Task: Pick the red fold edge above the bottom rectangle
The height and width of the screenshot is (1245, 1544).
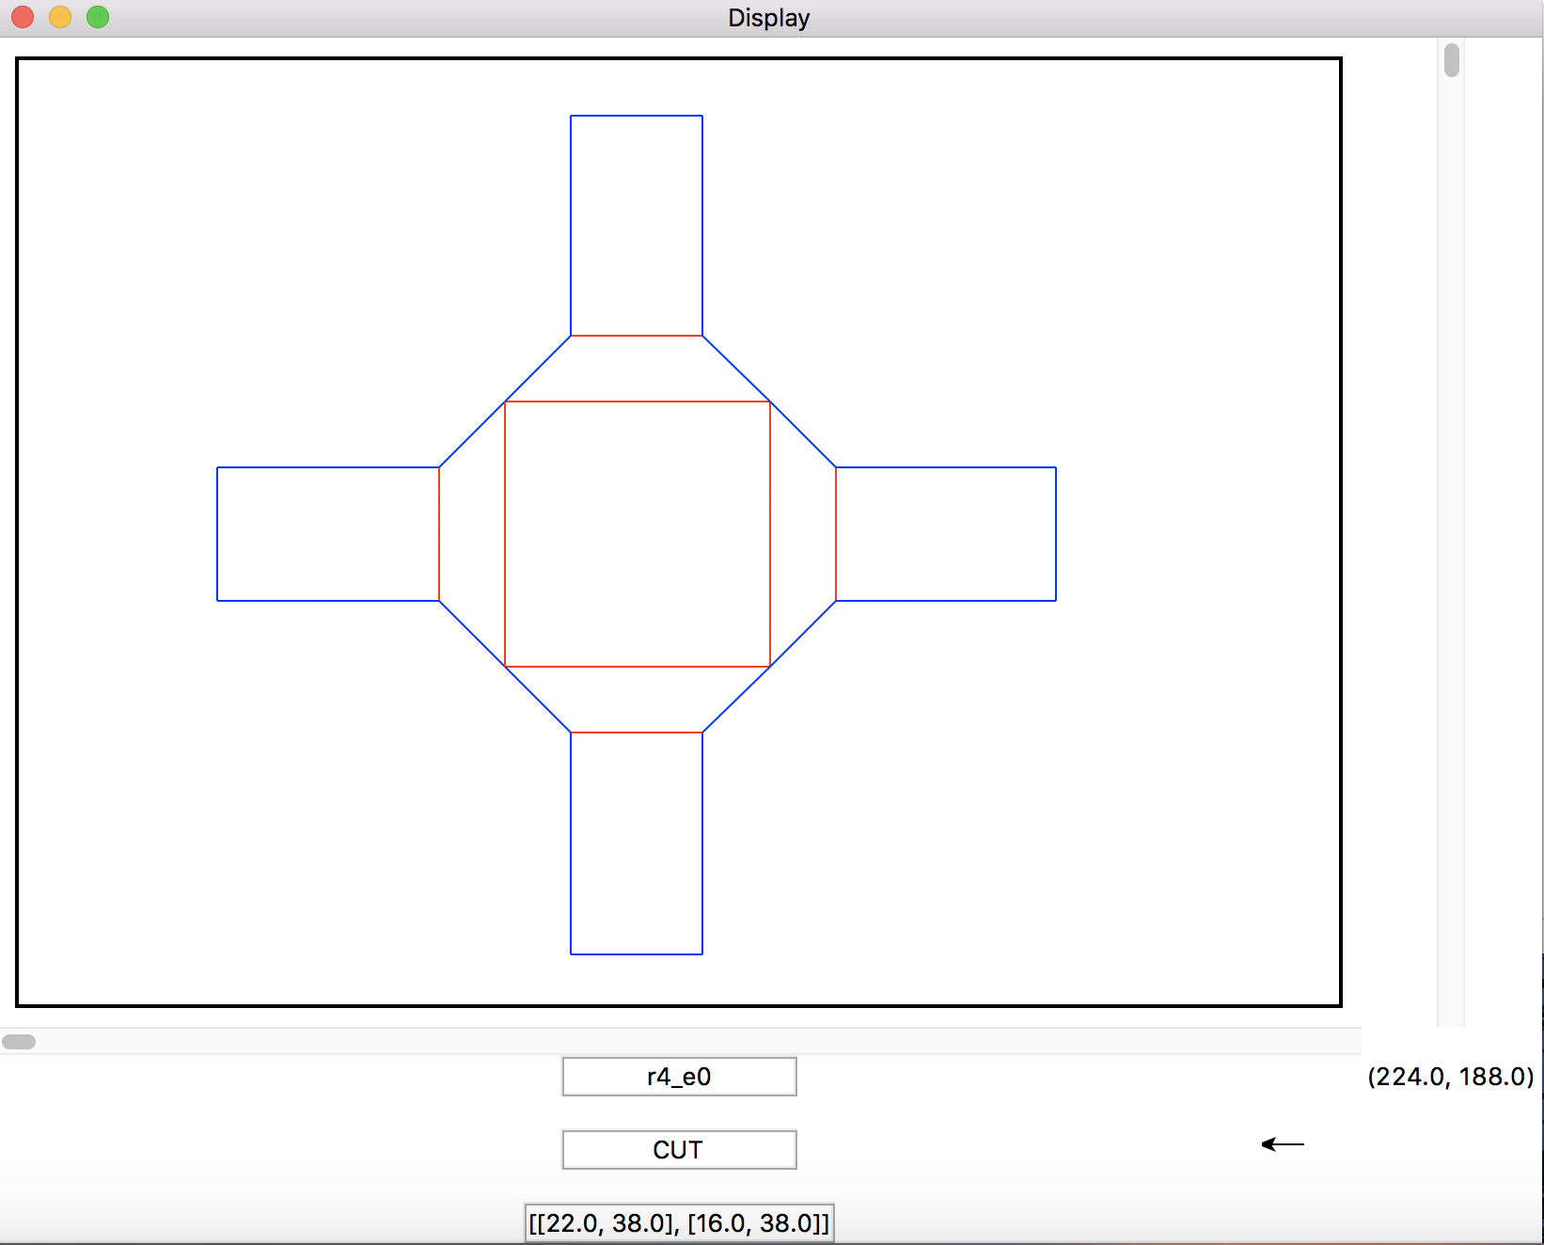Action: [637, 733]
